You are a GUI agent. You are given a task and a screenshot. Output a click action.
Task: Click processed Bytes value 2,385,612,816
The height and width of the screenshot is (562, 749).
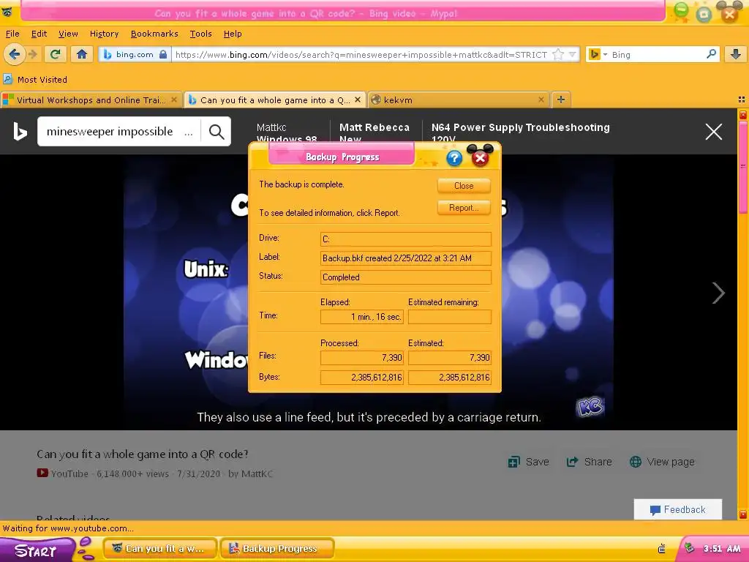point(361,378)
